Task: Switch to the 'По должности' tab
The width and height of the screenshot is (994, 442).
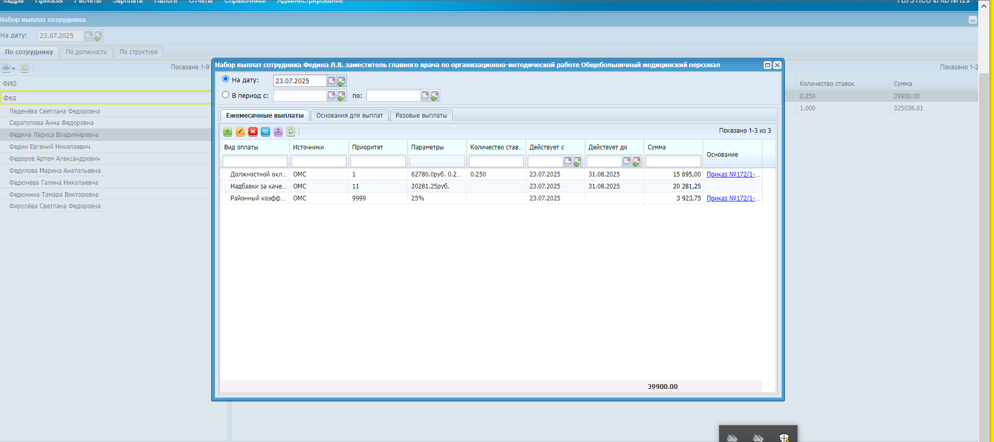Action: click(86, 52)
